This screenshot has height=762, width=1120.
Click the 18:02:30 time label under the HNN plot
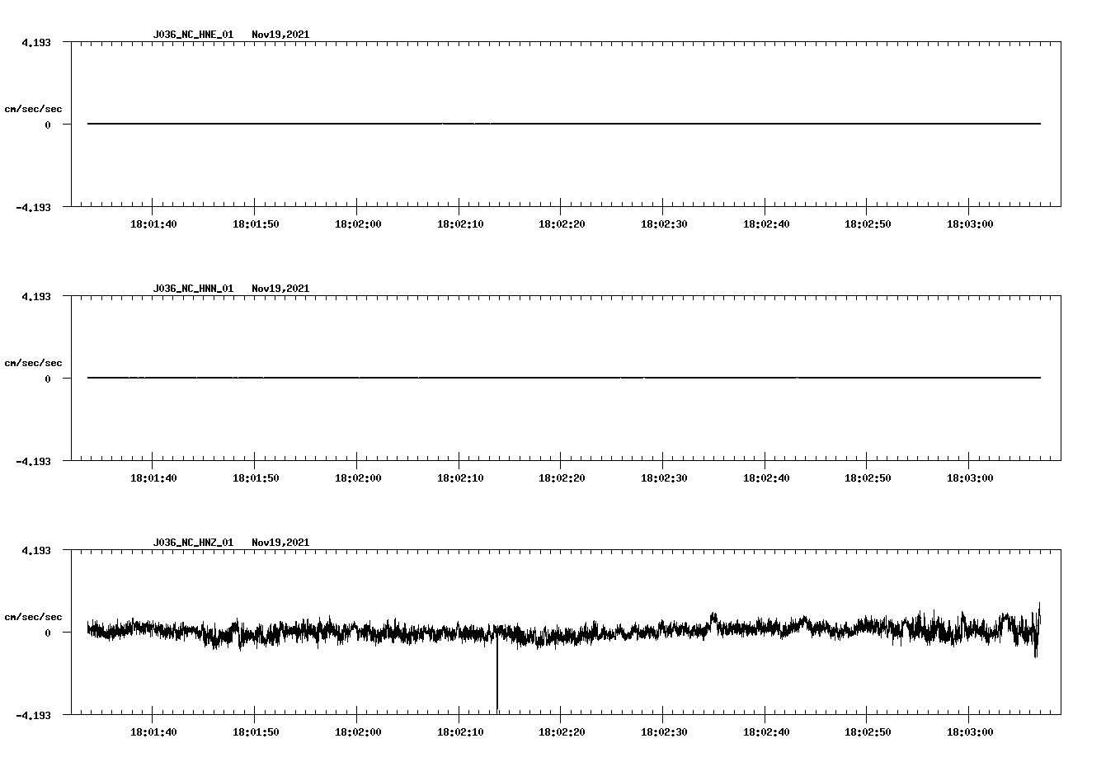[x=664, y=478]
